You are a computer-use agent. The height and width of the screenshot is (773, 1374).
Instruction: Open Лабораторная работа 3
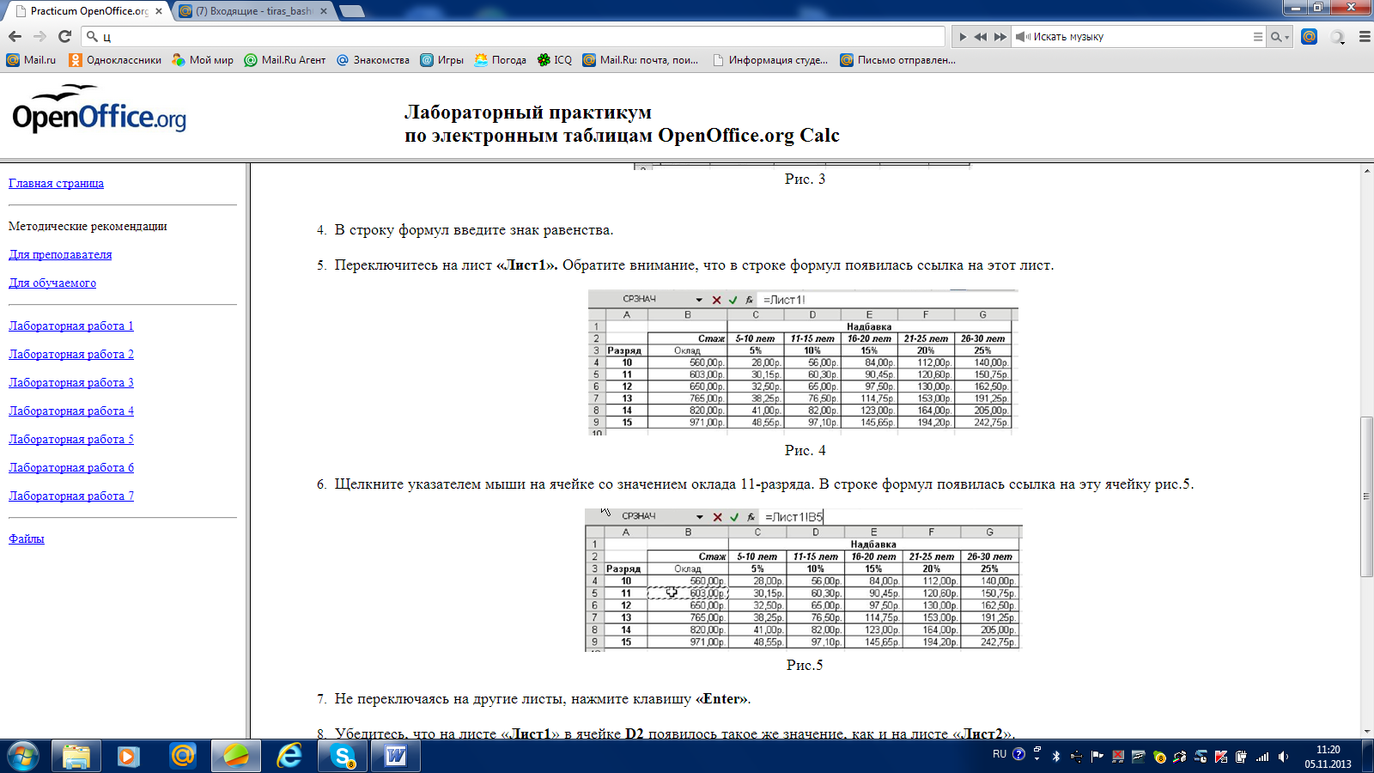point(71,382)
